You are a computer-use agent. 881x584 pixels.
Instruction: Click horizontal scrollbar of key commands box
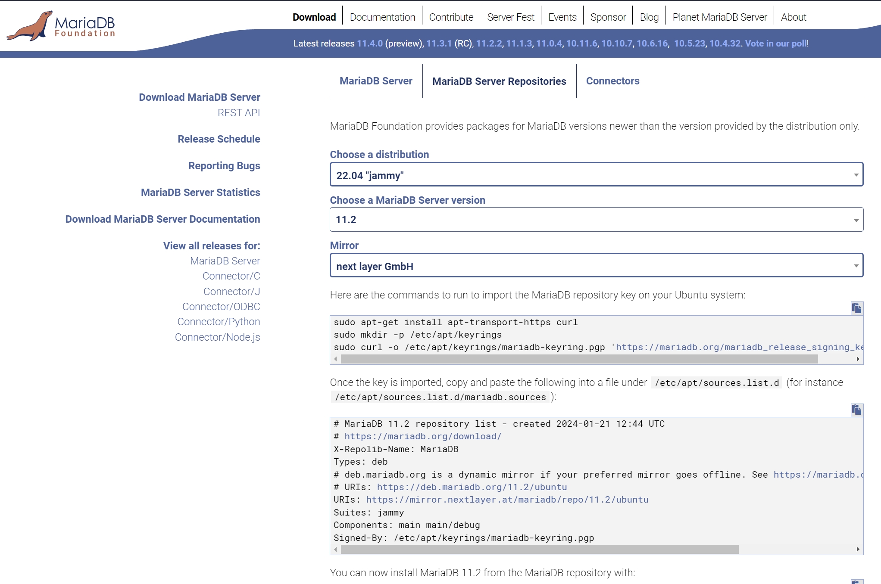pyautogui.click(x=579, y=359)
